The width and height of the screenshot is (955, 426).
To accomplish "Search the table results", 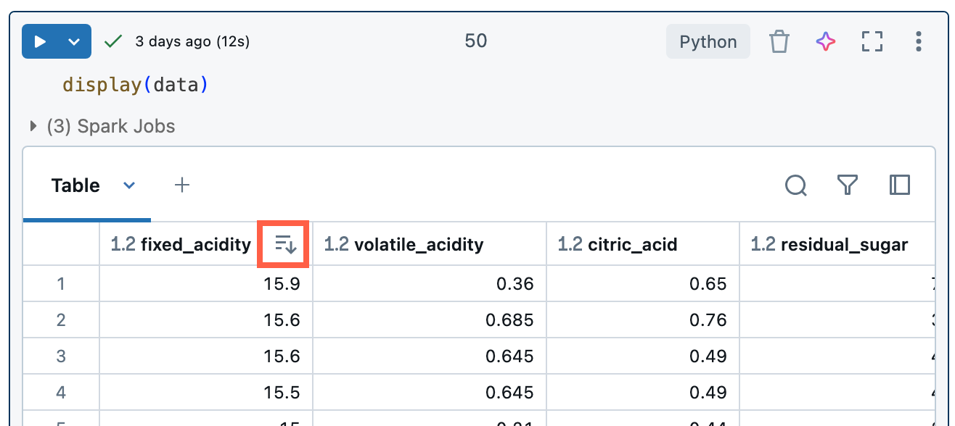I will (795, 185).
